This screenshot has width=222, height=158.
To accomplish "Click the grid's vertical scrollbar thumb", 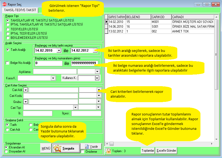I will (216, 55).
